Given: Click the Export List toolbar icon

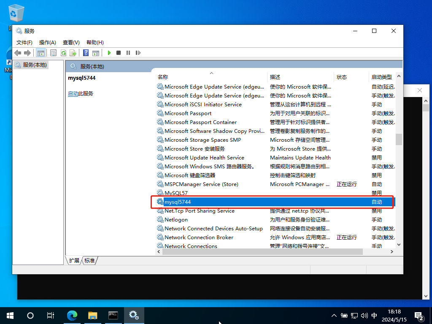Looking at the screenshot, I should (73, 53).
